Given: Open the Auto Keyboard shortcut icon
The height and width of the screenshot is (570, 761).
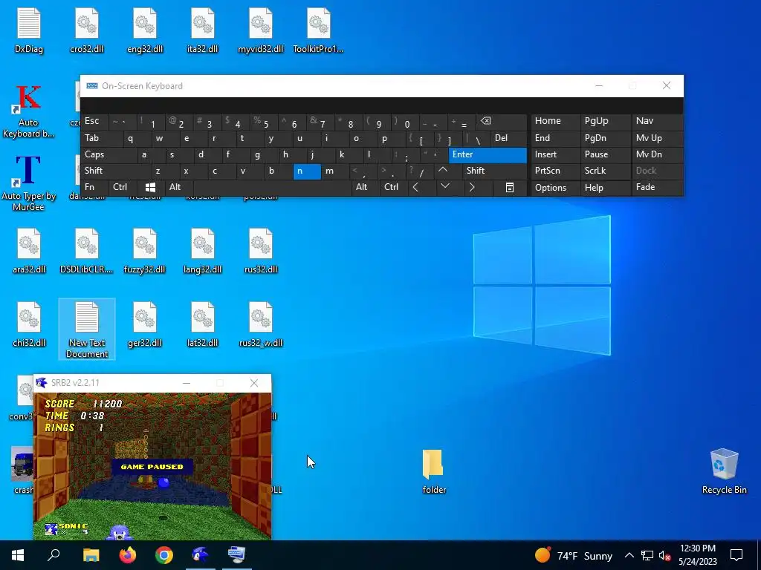Looking at the screenshot, I should point(28,111).
